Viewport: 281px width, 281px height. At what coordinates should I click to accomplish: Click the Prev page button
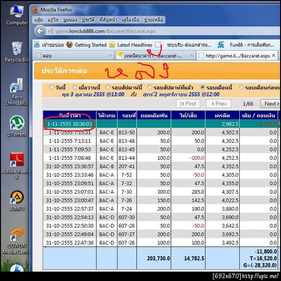(x=218, y=104)
